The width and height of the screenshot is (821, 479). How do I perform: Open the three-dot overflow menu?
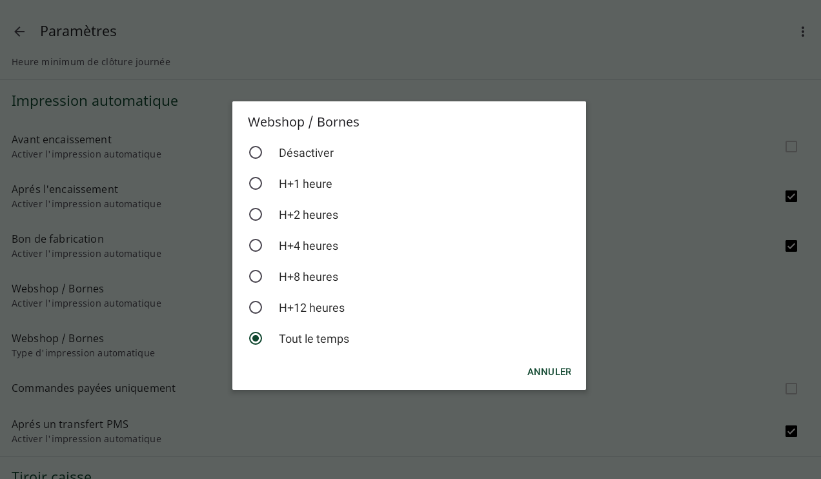tap(803, 32)
